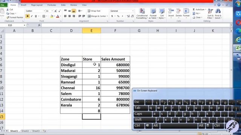Click Wrap Text
The width and height of the screenshot is (241, 135).
click(94, 11)
